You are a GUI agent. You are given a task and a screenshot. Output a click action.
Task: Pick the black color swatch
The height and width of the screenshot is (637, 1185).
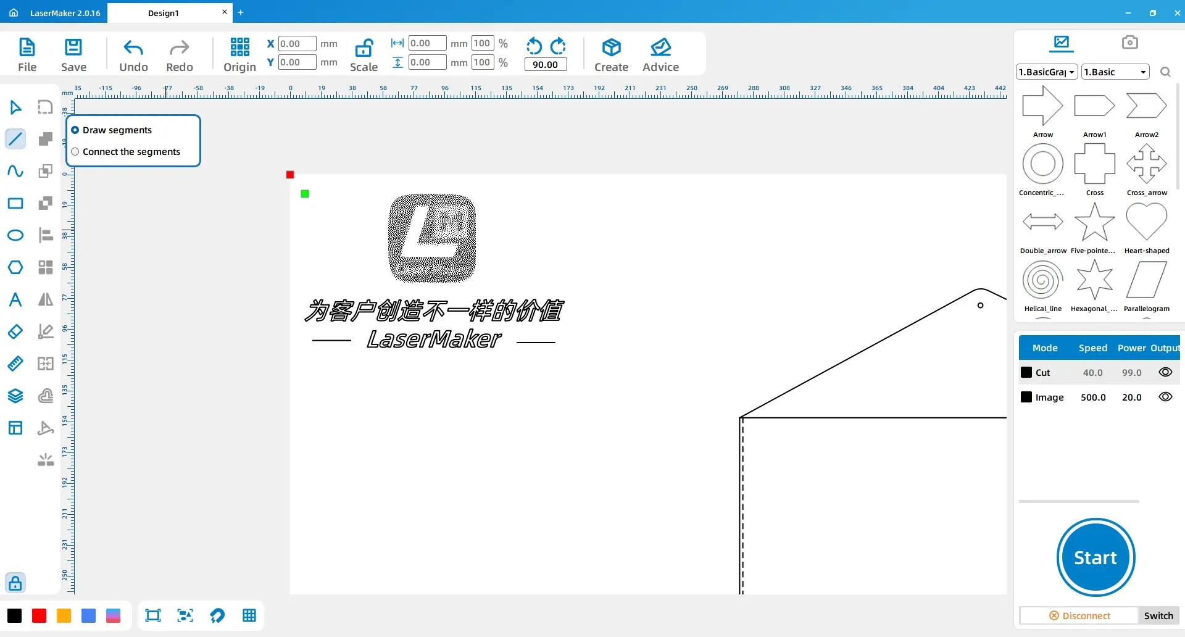pyautogui.click(x=14, y=615)
